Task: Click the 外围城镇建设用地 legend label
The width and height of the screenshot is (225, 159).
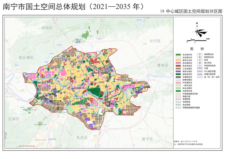Action: coord(190,94)
